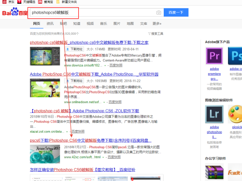242x181 pixels.
Task: Open the new folder bookmark
Action: (67, 2)
